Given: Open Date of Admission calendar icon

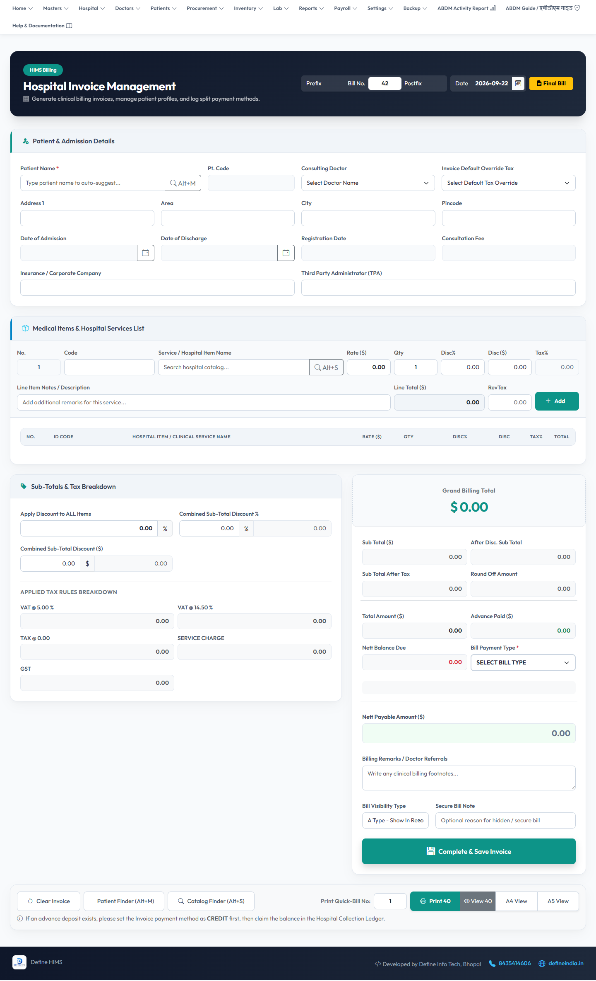Looking at the screenshot, I should click(x=146, y=253).
